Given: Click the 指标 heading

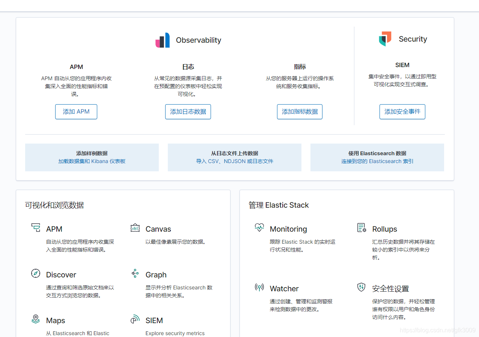Looking at the screenshot, I should tap(300, 67).
